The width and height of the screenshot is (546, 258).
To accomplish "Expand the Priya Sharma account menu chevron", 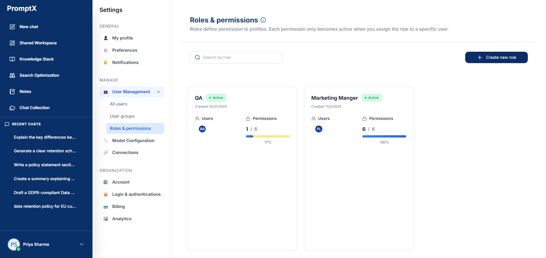I will [x=82, y=244].
